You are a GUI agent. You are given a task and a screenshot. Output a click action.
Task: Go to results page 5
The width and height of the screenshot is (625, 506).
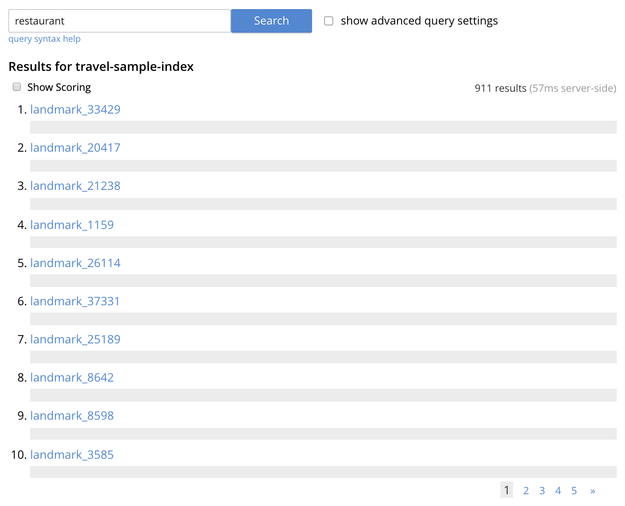pos(574,490)
